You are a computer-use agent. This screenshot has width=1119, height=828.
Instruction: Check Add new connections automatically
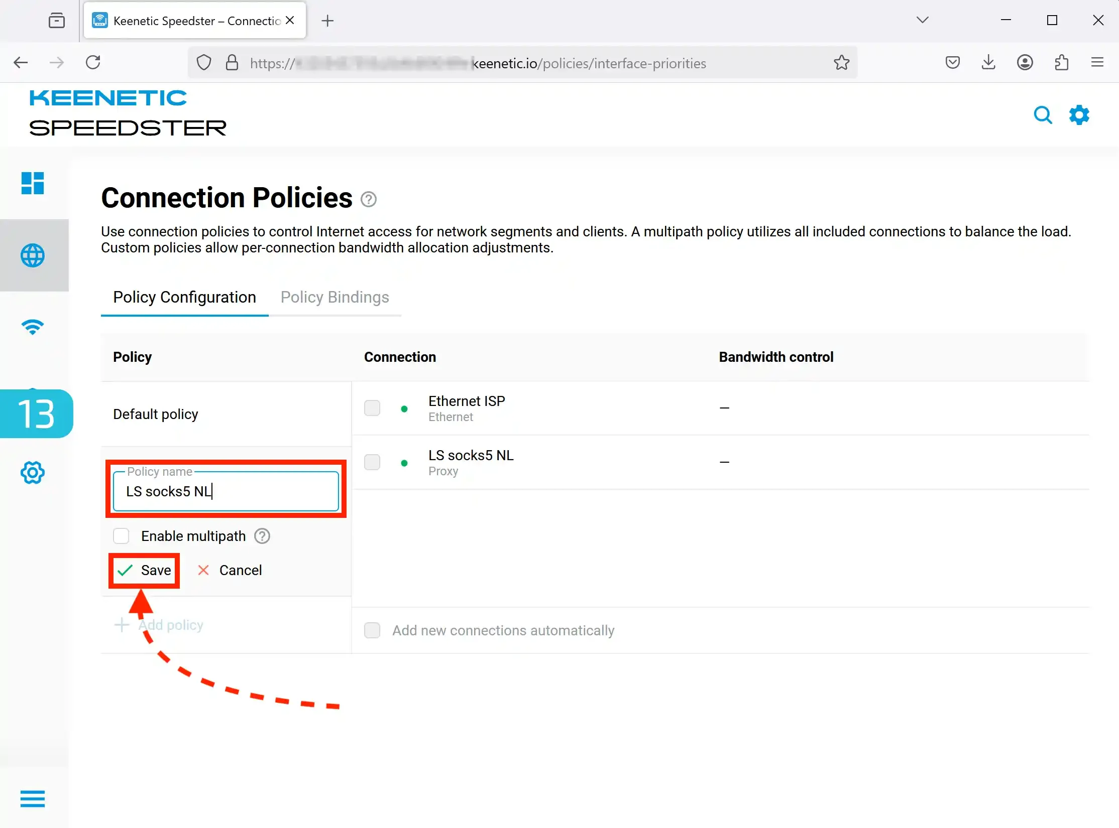click(x=372, y=630)
